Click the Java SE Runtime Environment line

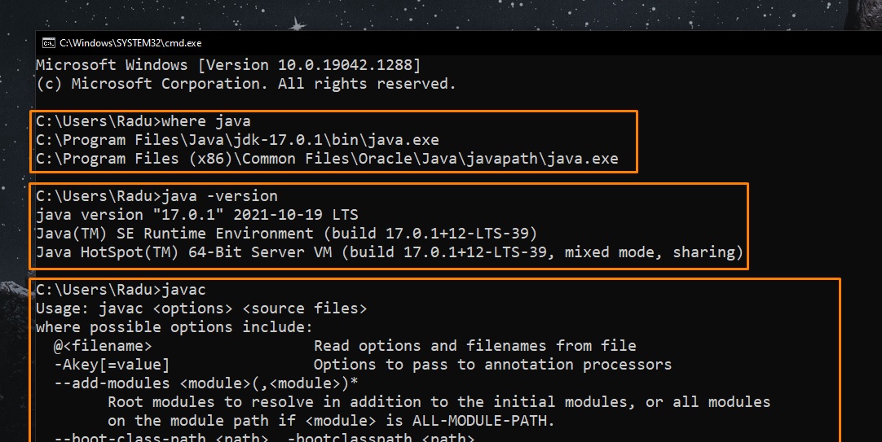coord(286,234)
